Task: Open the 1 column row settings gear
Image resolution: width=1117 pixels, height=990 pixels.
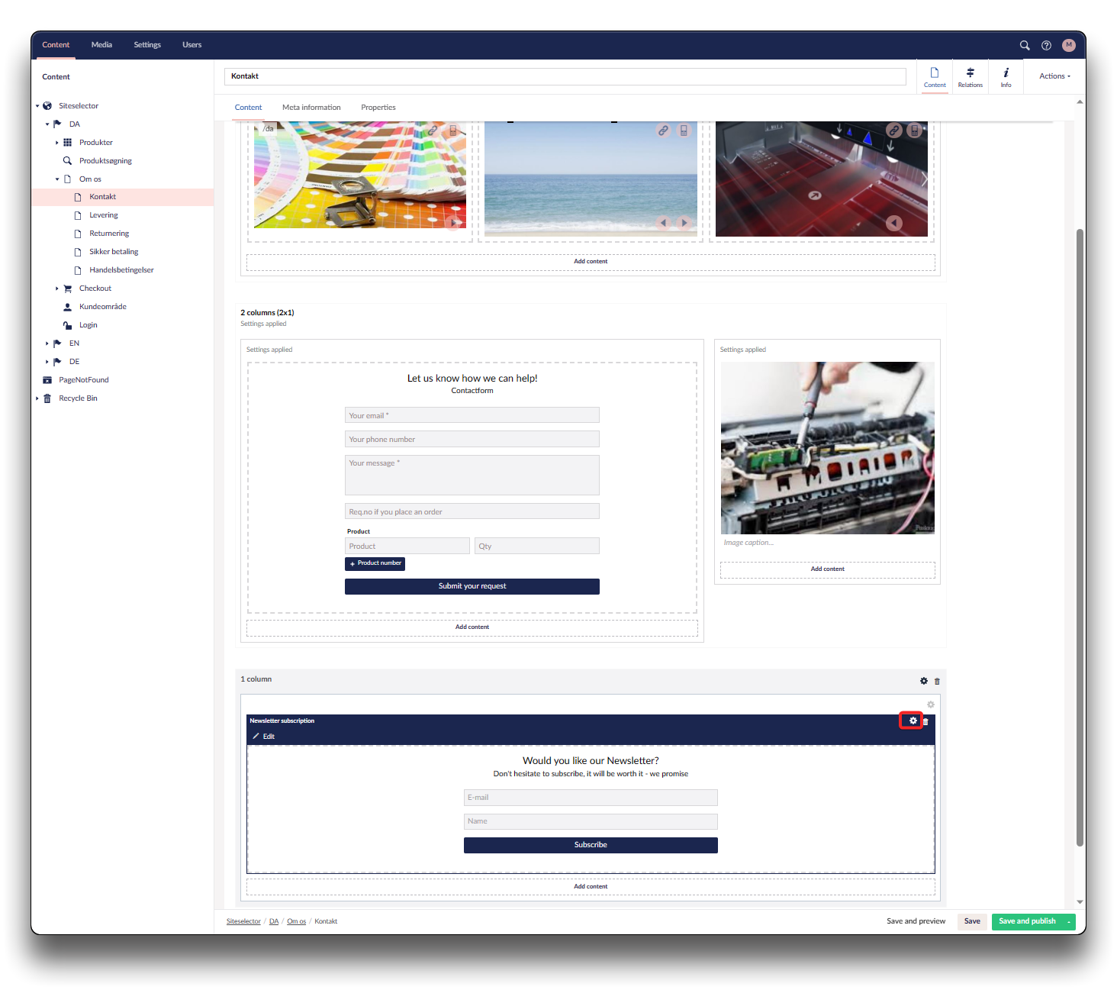Action: tap(923, 681)
